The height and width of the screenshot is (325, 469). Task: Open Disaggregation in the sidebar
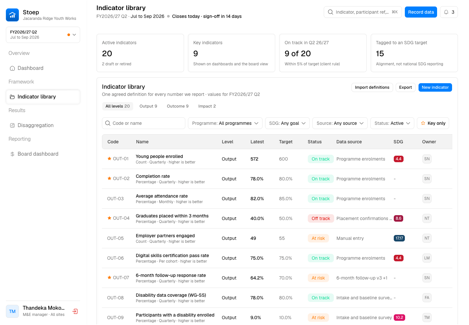click(x=43, y=125)
